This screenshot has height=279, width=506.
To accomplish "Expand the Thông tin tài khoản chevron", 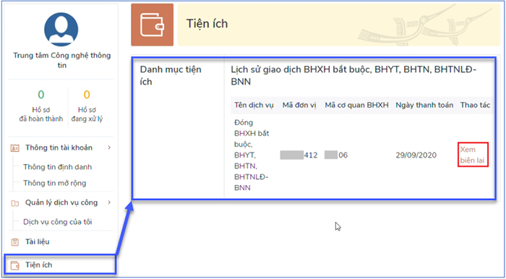I will (x=109, y=147).
